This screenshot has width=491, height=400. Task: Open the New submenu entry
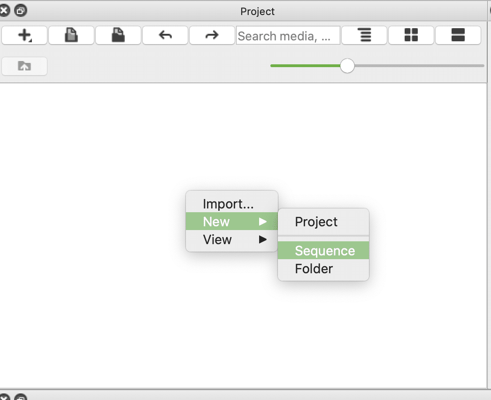point(232,222)
